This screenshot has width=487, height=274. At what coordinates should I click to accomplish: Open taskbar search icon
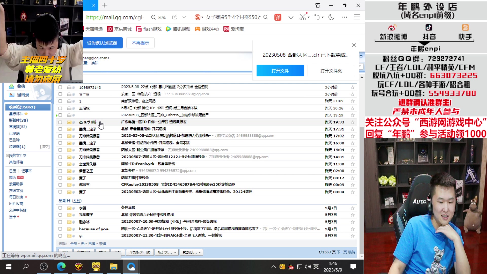[x=26, y=267]
